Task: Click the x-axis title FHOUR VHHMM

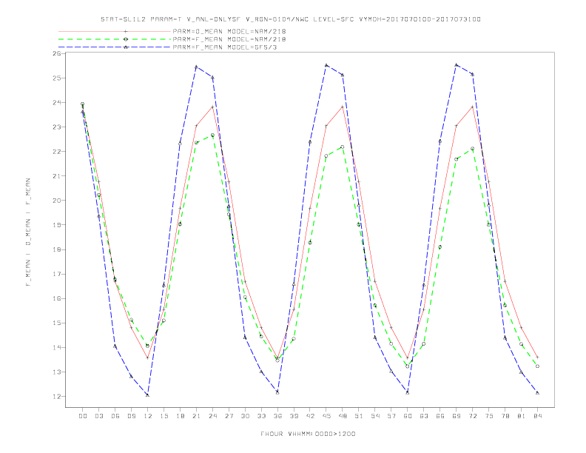Action: 308,434
